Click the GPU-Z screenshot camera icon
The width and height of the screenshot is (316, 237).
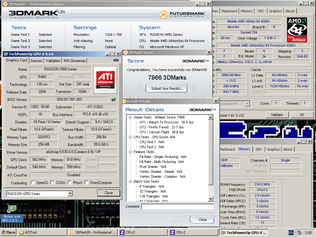[116, 60]
